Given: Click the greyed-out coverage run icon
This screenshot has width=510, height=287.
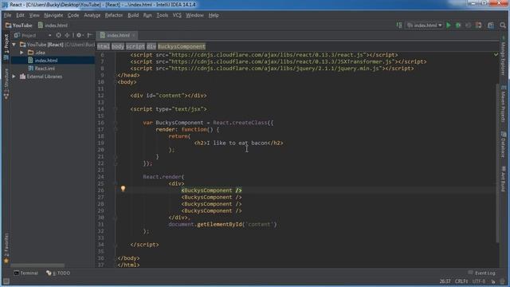Looking at the screenshot, I should coord(468,25).
